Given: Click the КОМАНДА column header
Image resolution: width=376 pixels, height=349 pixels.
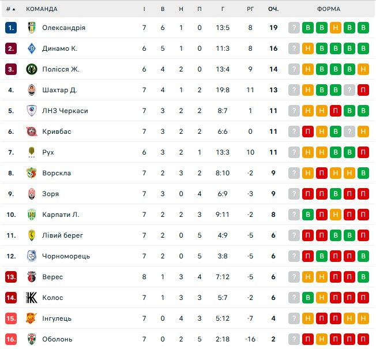Looking at the screenshot, I should click(42, 9).
